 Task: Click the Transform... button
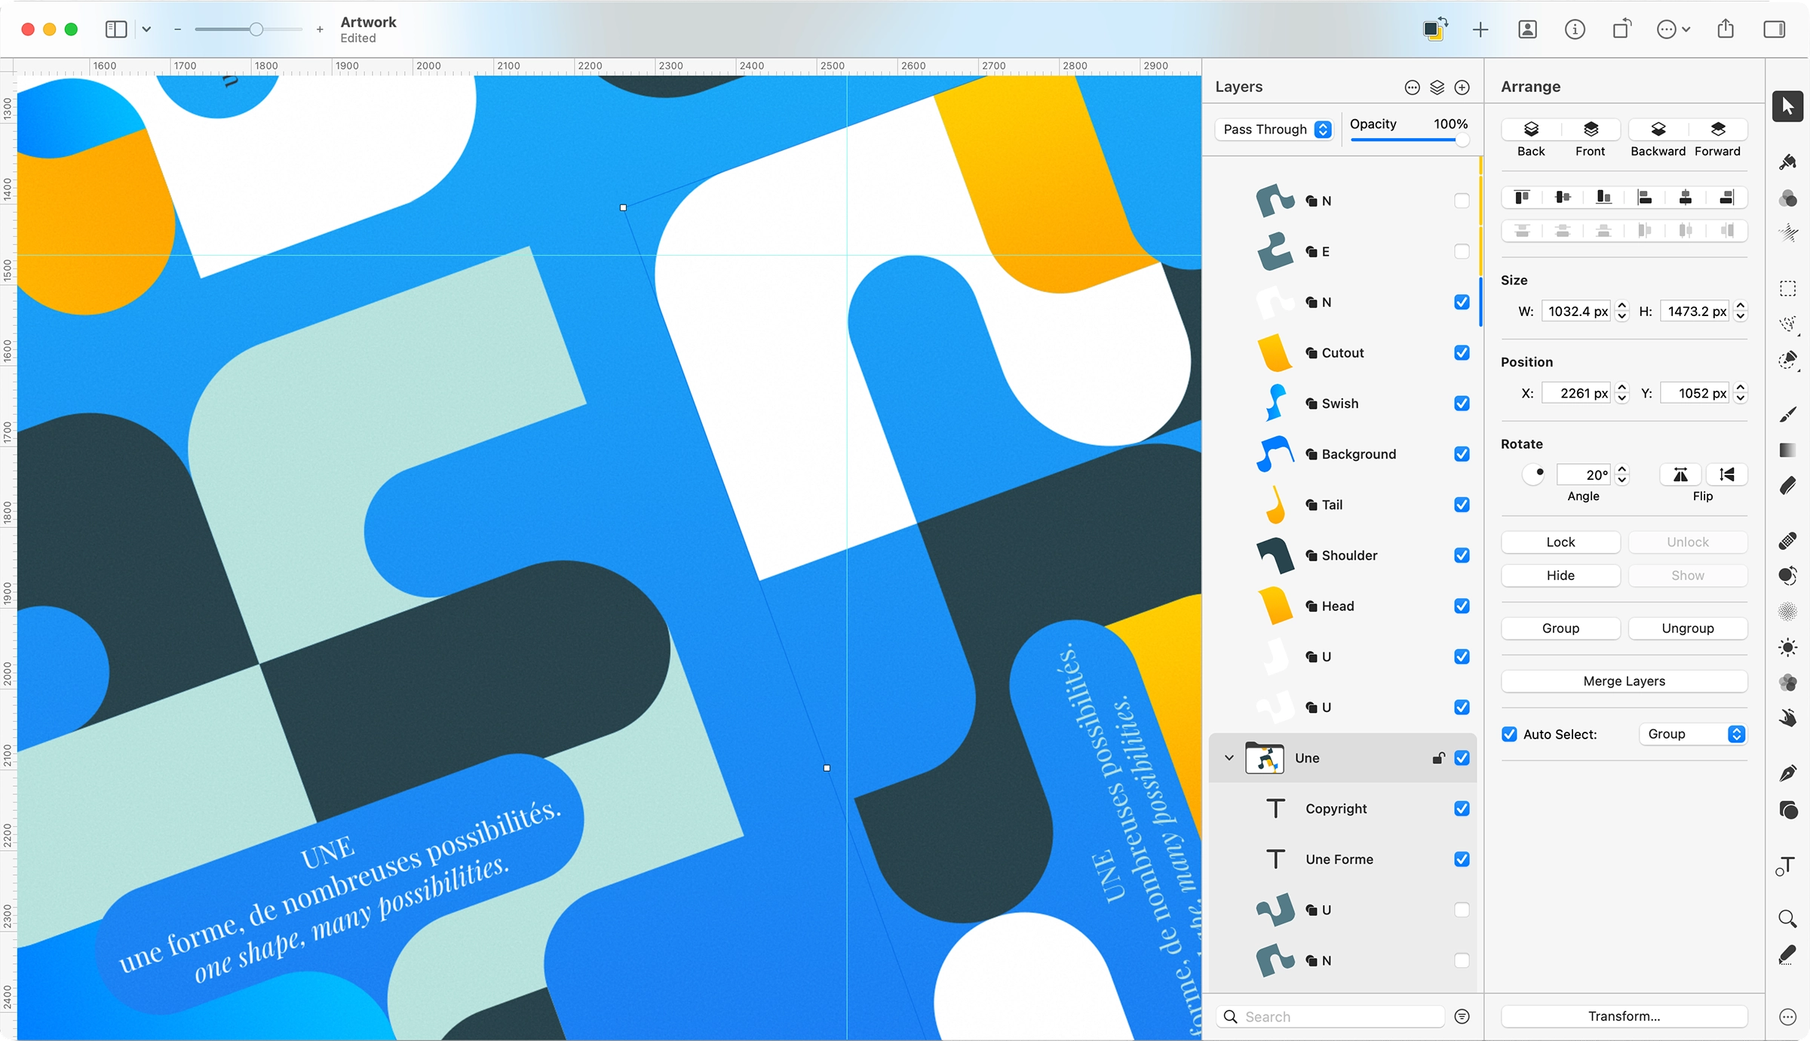click(1624, 1016)
